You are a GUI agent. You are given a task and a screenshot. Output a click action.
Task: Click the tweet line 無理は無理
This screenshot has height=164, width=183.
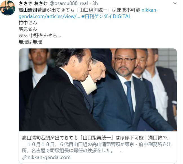tap(30, 42)
